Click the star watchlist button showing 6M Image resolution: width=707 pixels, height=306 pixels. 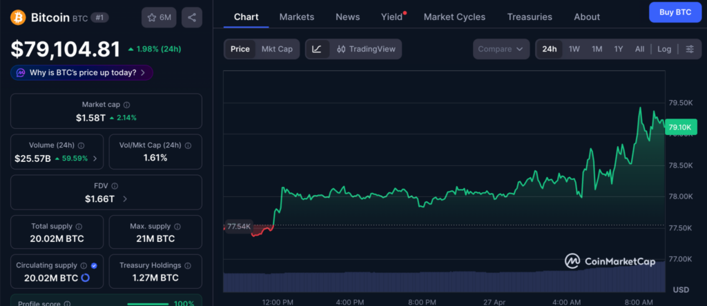click(x=158, y=17)
